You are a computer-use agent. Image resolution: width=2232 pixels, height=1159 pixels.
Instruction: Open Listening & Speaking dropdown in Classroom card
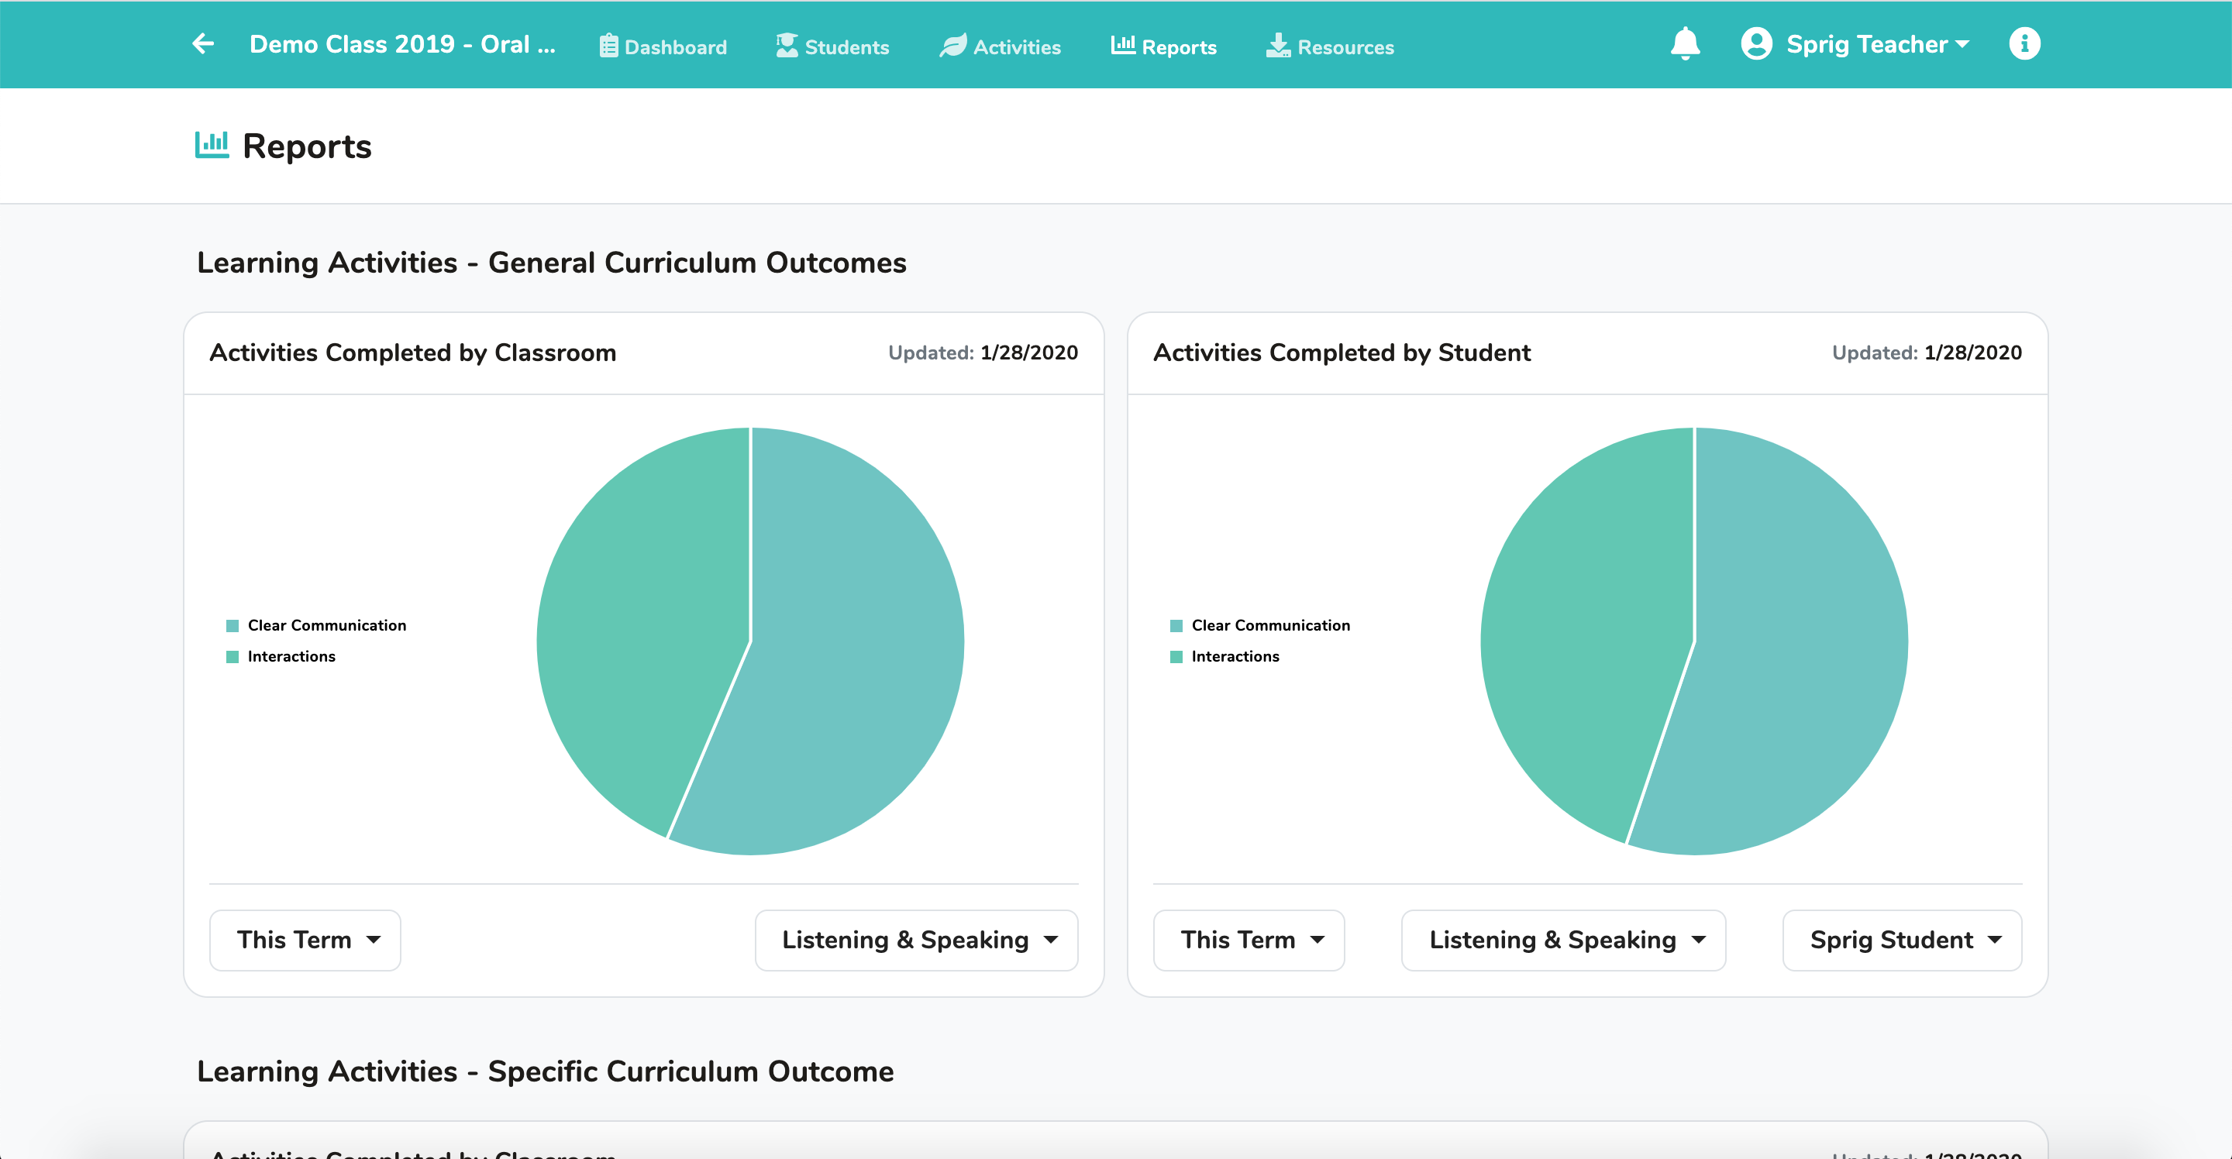pos(917,940)
